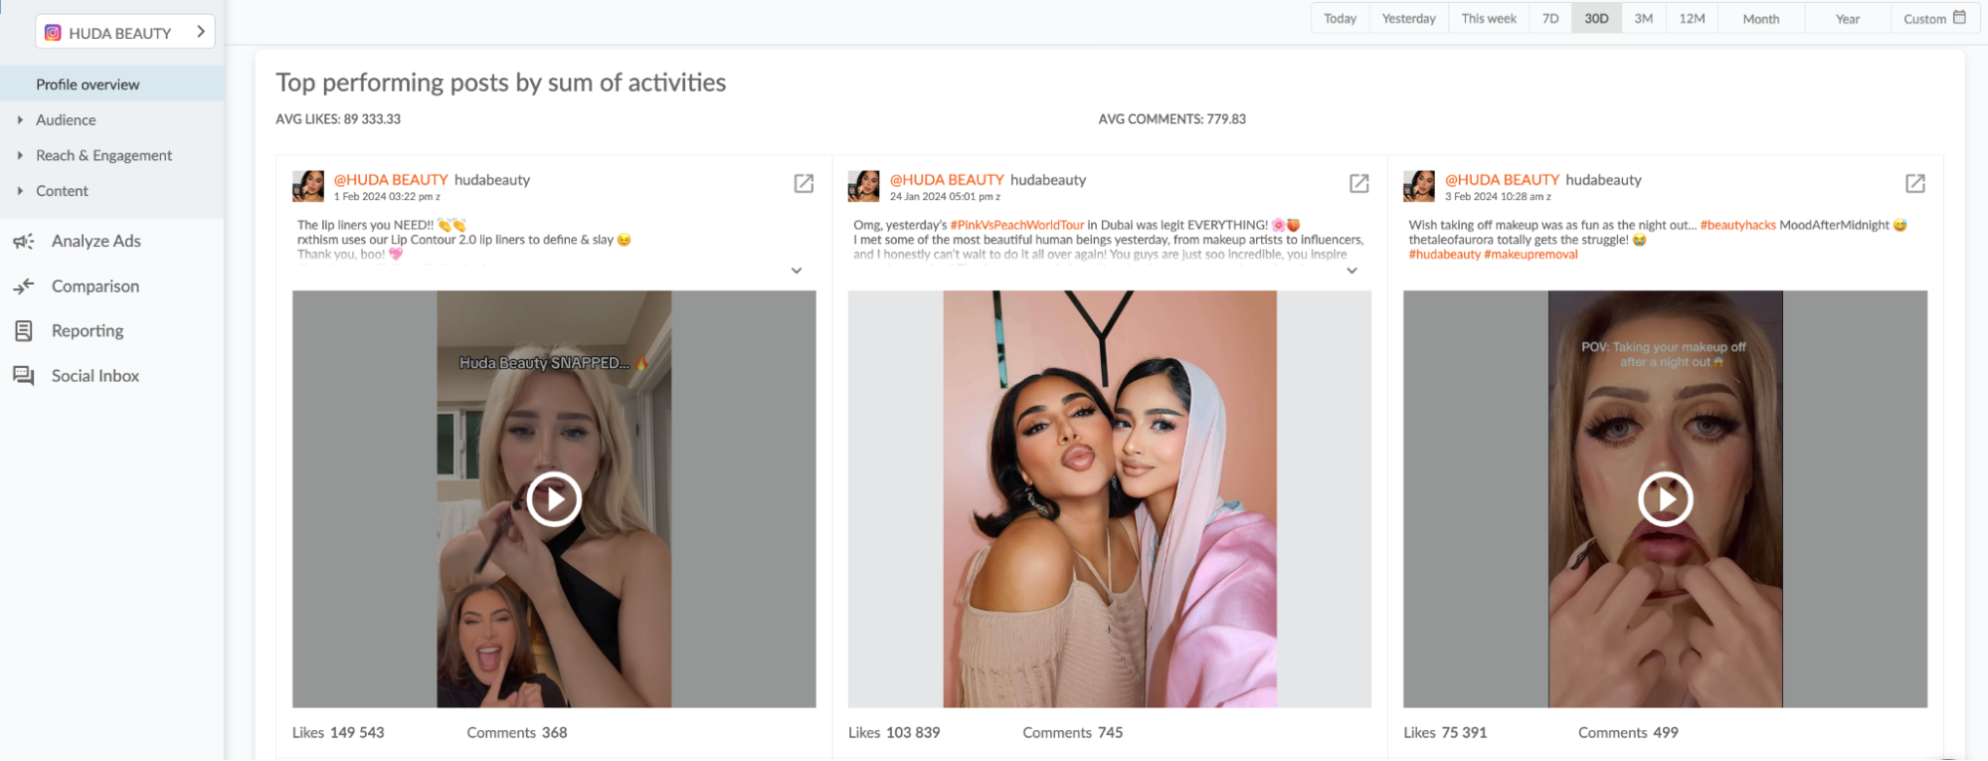Click the Reporting document icon
Image resolution: width=1988 pixels, height=761 pixels.
(x=24, y=331)
